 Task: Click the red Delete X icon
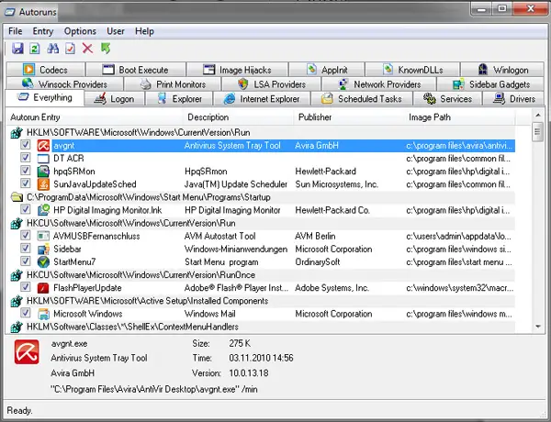point(87,48)
